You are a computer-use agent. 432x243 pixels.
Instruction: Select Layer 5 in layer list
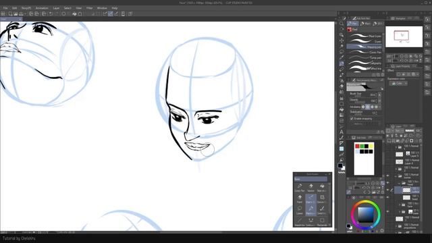tap(408, 155)
